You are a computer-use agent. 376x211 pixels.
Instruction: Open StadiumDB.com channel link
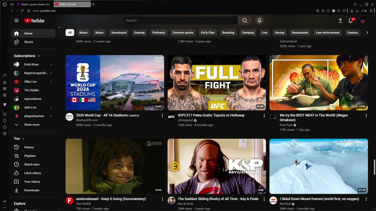click(x=87, y=120)
